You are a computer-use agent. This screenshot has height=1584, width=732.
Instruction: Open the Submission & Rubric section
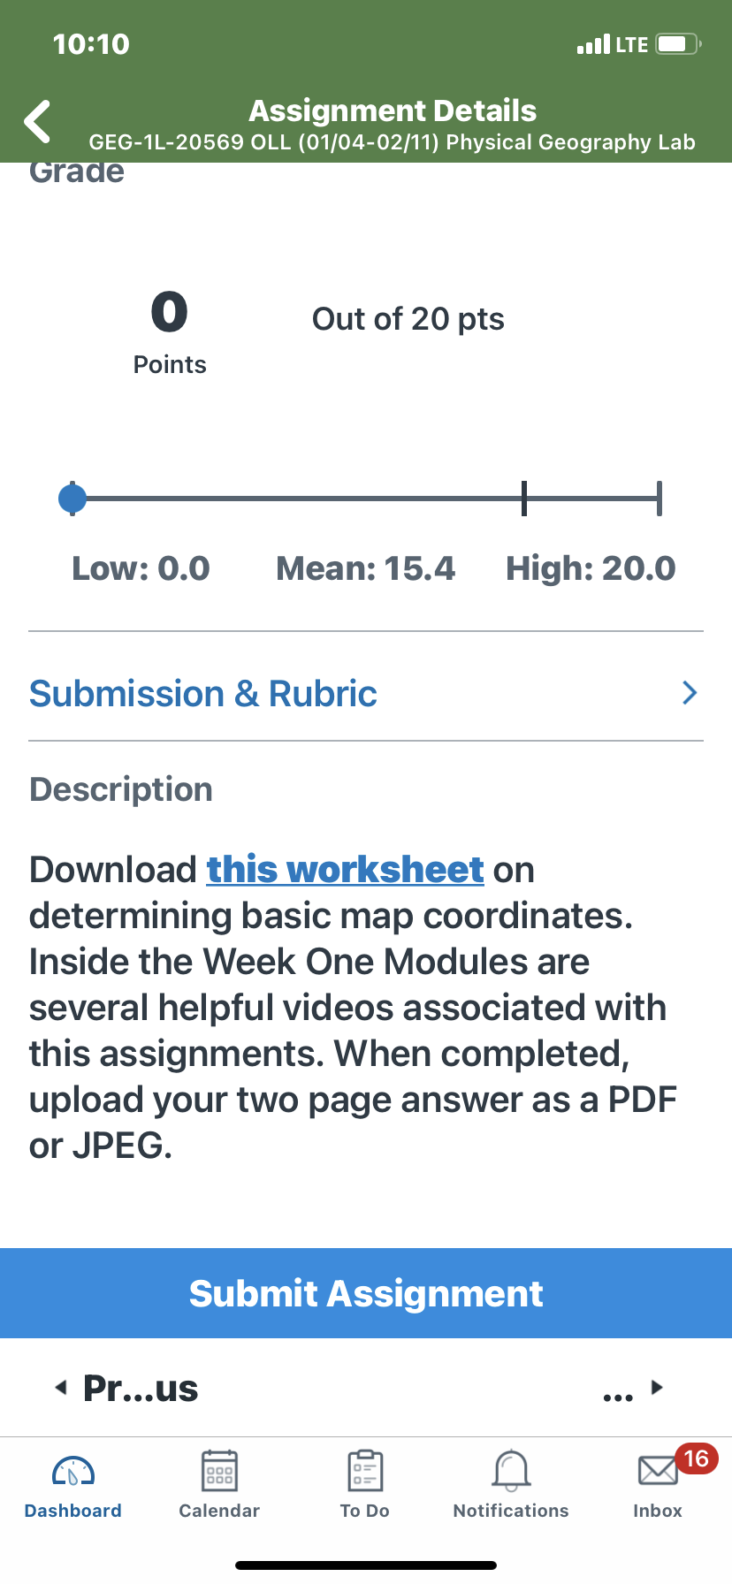click(x=366, y=693)
